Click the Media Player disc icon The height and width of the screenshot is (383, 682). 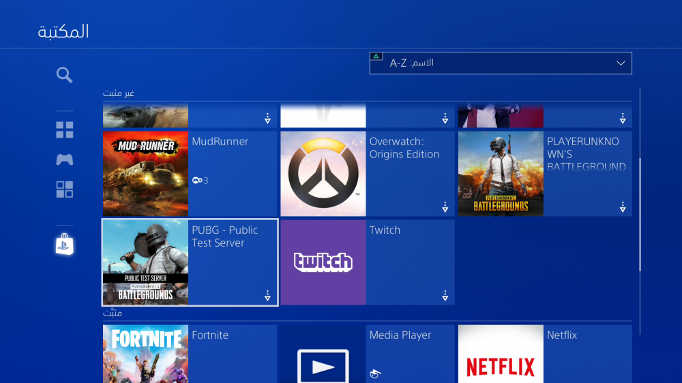pos(375,373)
